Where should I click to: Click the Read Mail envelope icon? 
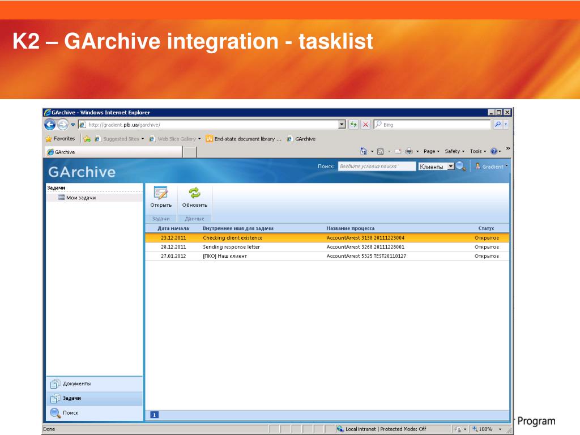(x=398, y=151)
